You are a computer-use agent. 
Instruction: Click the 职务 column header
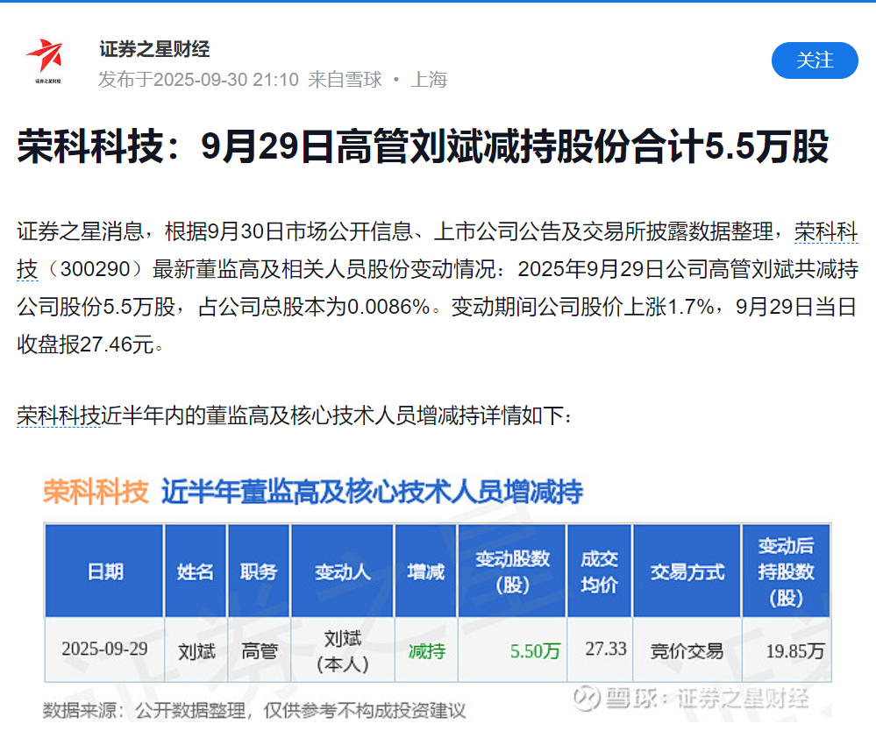[259, 571]
